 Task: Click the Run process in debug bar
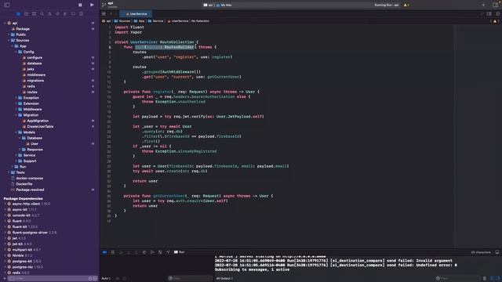180,252
